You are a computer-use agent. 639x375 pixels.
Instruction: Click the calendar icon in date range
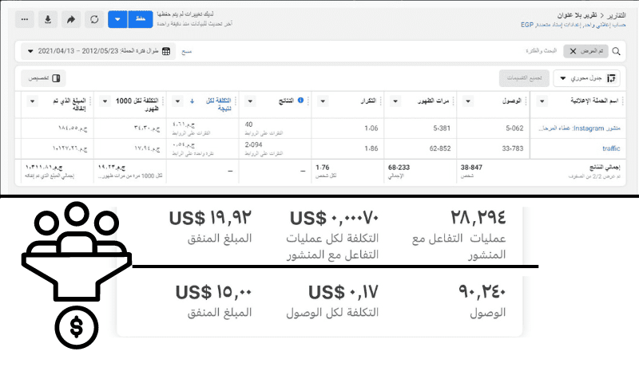pyautogui.click(x=166, y=51)
